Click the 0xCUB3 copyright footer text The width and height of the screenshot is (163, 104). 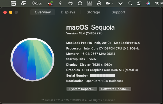coord(79,100)
